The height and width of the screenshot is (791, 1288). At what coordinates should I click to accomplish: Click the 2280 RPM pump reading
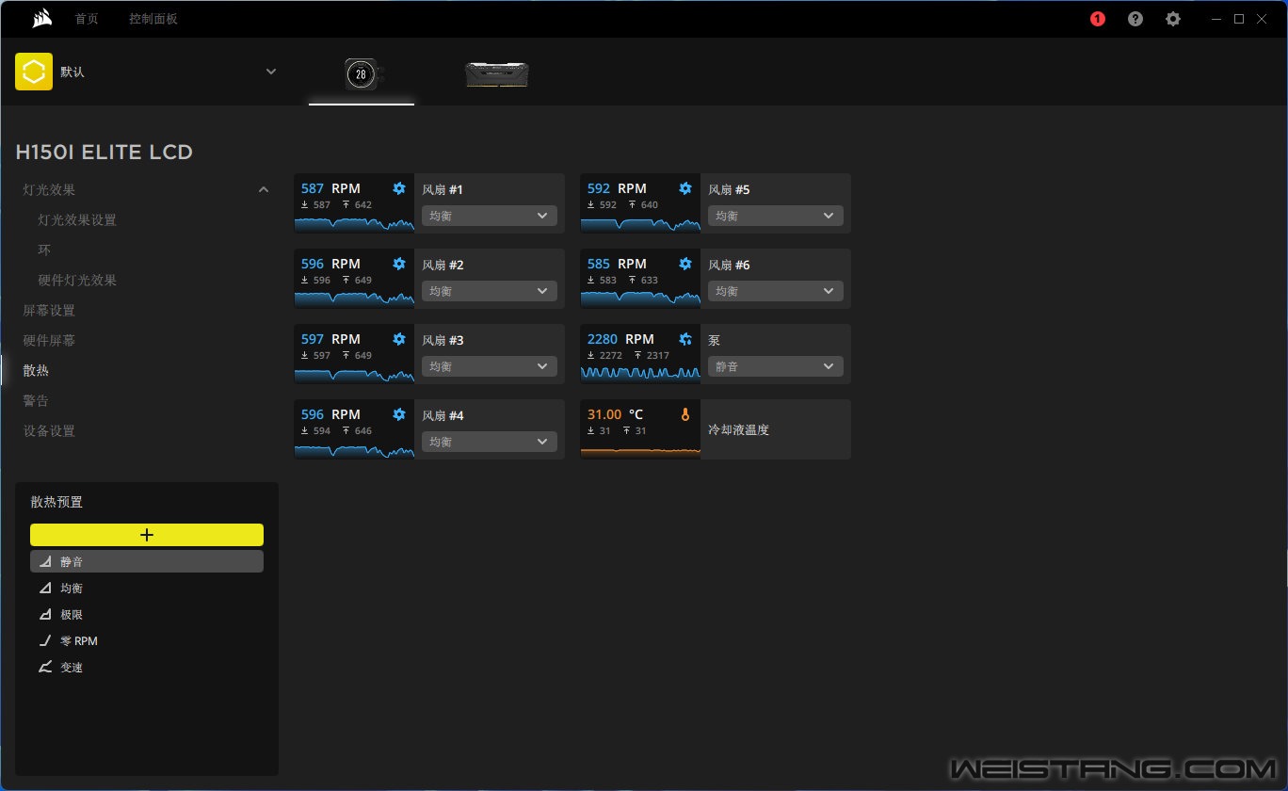coord(620,339)
